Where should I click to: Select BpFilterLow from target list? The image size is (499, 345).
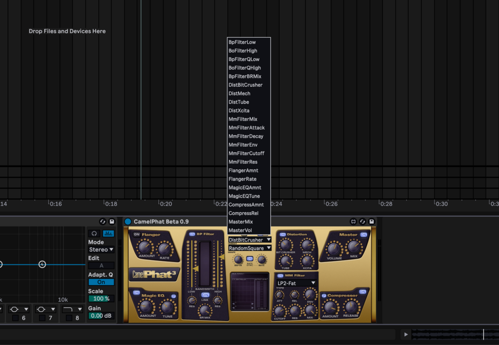[x=249, y=42]
